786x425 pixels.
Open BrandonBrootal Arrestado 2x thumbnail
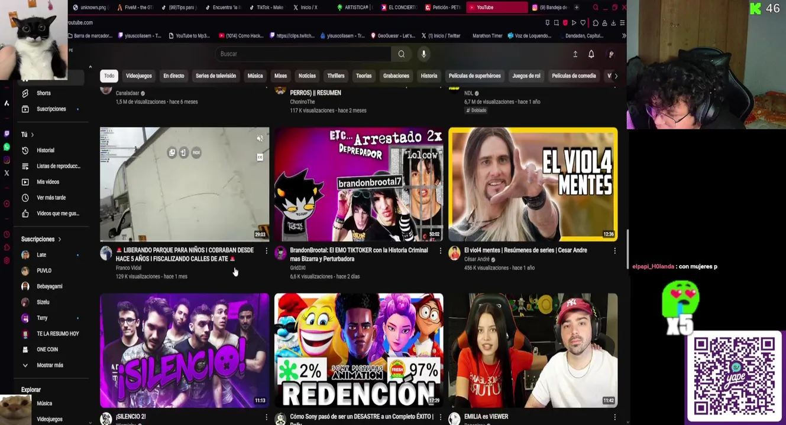pos(358,184)
